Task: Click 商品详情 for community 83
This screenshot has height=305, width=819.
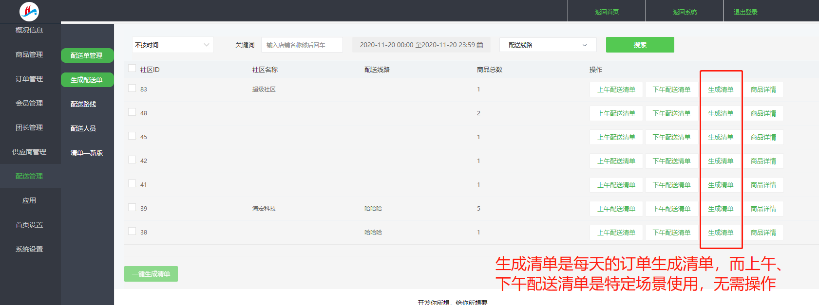Action: click(763, 90)
